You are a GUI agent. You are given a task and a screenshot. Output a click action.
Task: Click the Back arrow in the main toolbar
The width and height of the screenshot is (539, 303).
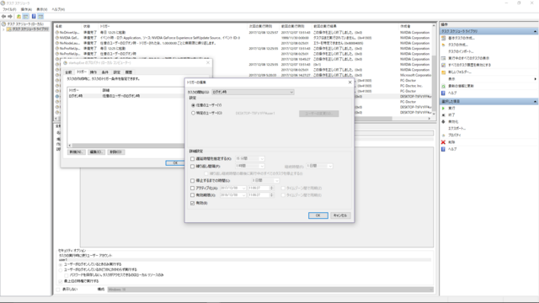3,16
